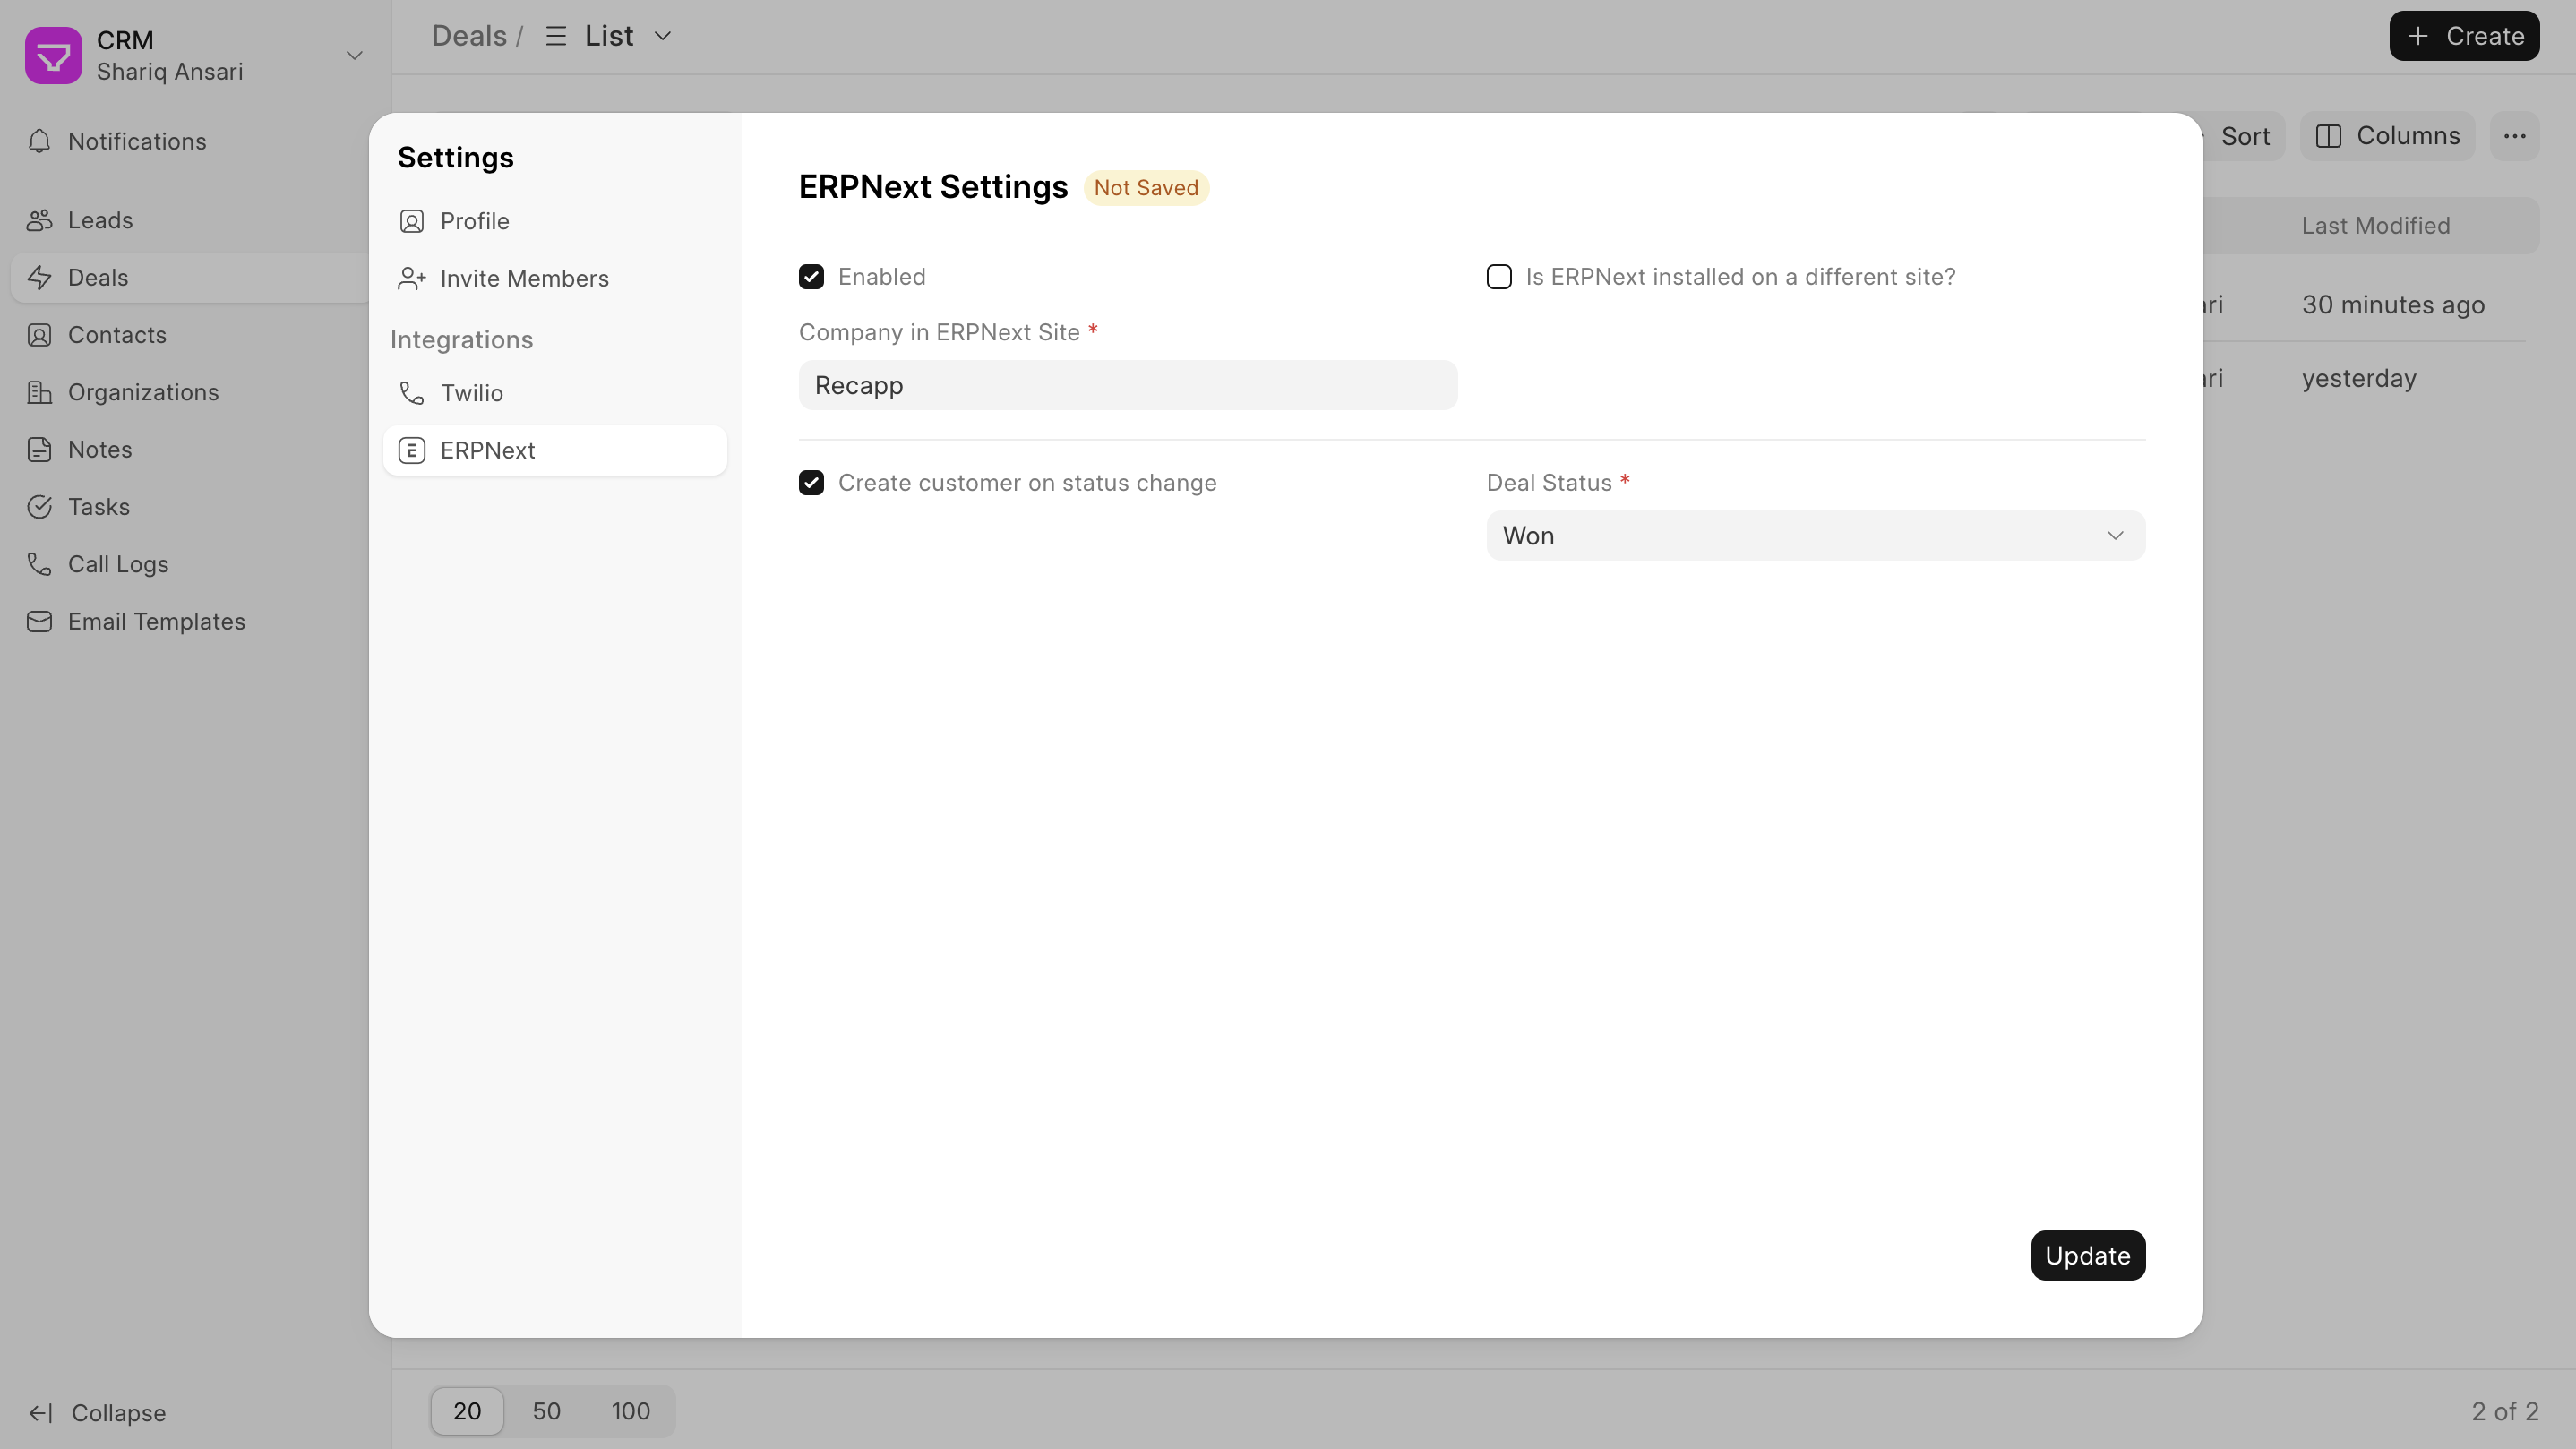Check 'Is ERPNext installed on a different site?'
The width and height of the screenshot is (2576, 1449).
coord(1498,277)
